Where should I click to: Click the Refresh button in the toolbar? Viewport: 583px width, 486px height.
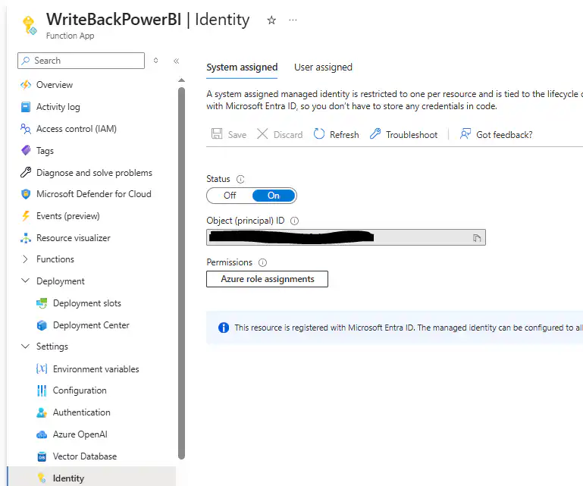336,134
